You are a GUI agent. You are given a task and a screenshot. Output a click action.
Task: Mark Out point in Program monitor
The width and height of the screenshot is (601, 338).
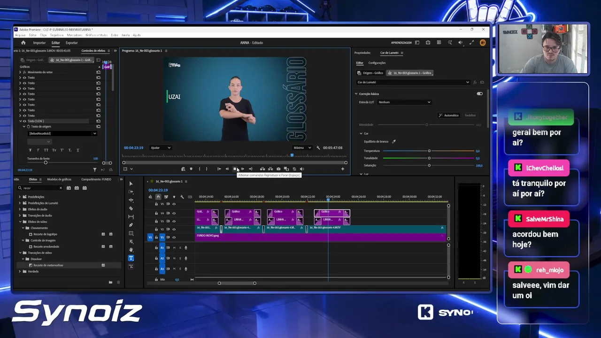click(x=207, y=169)
